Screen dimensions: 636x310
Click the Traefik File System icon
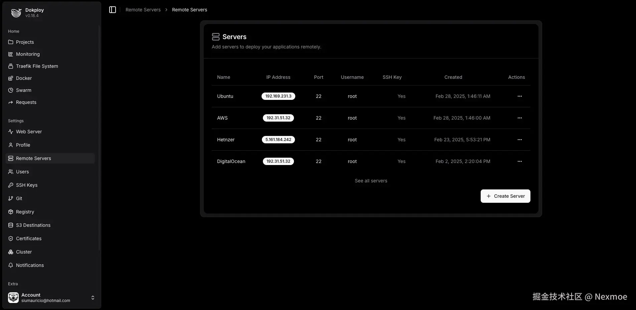point(11,66)
